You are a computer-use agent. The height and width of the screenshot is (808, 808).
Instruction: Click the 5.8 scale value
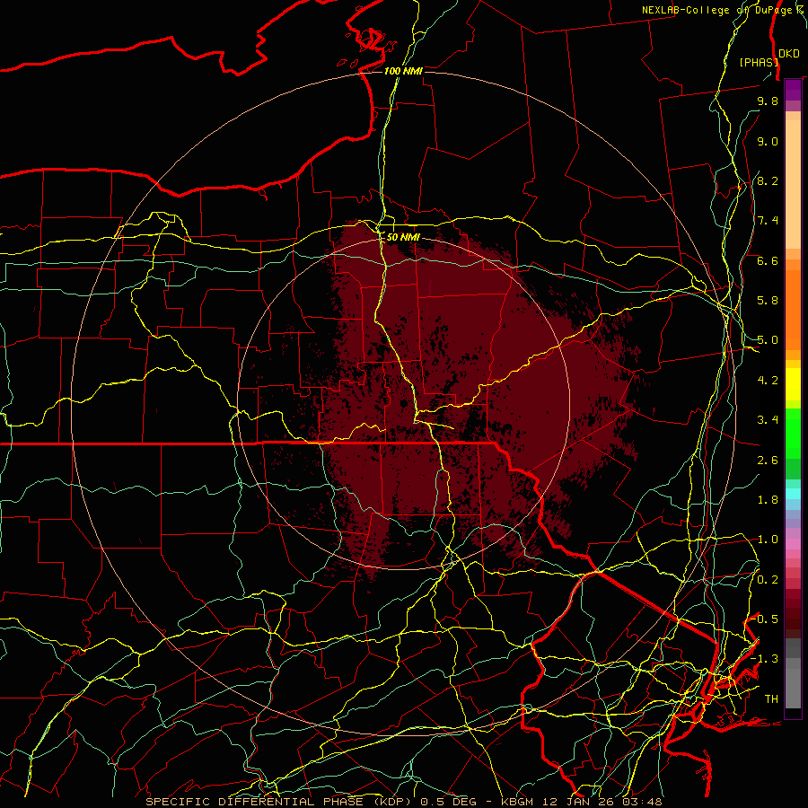768,301
